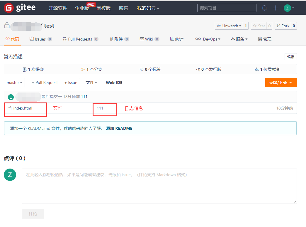Click the 点评 ( 0 ) heading
The height and width of the screenshot is (227, 306).
coord(15,158)
